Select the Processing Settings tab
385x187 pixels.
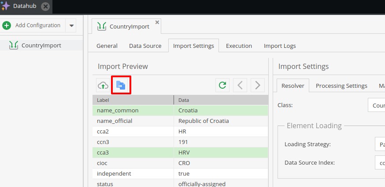pos(341,86)
